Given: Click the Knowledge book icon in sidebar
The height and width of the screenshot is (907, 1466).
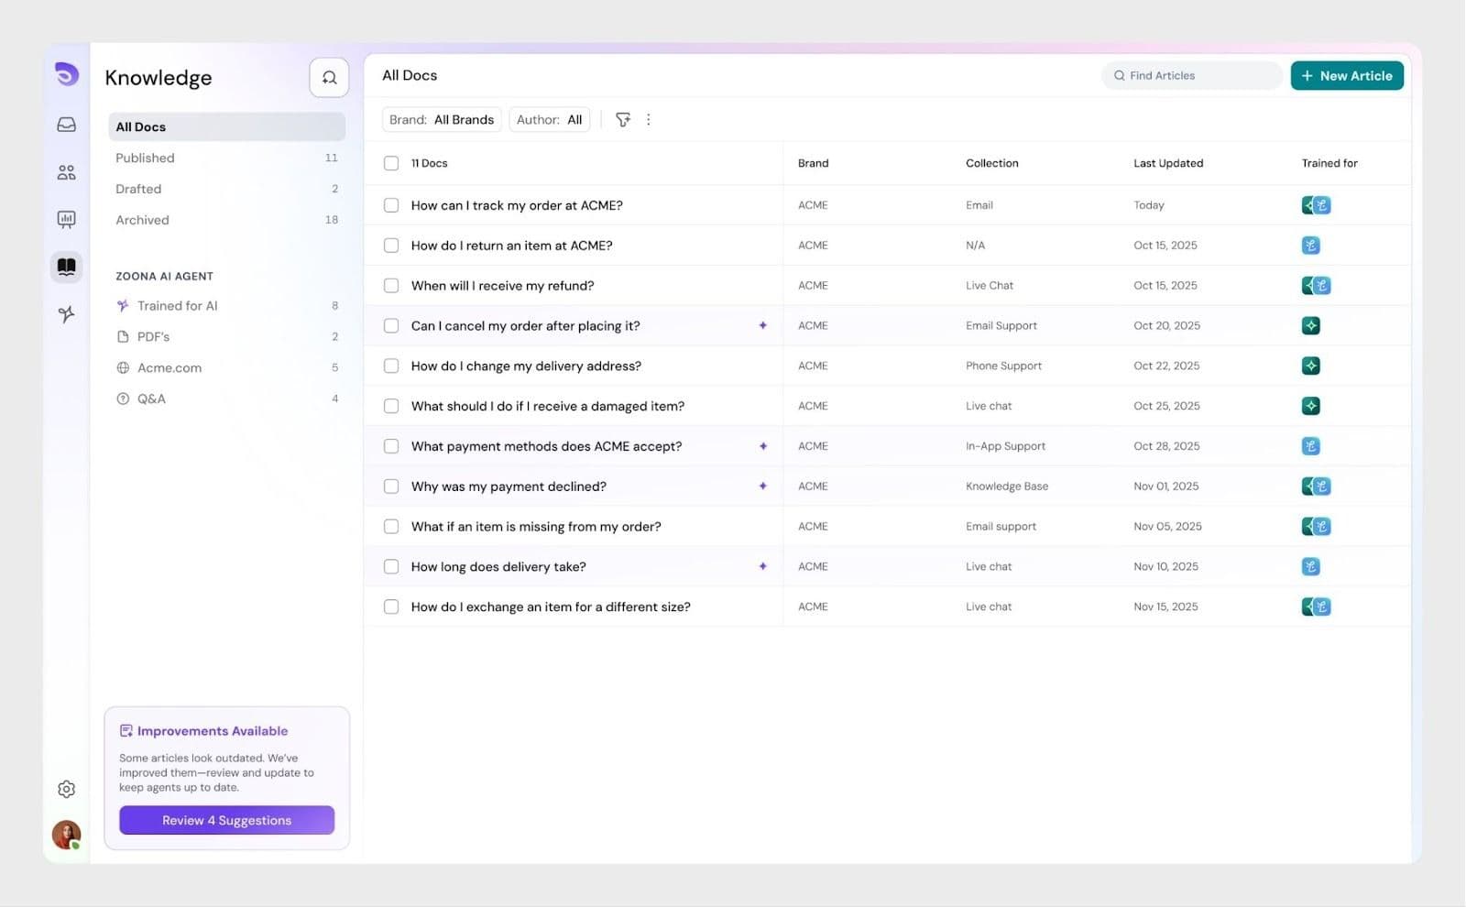Looking at the screenshot, I should click(x=66, y=267).
